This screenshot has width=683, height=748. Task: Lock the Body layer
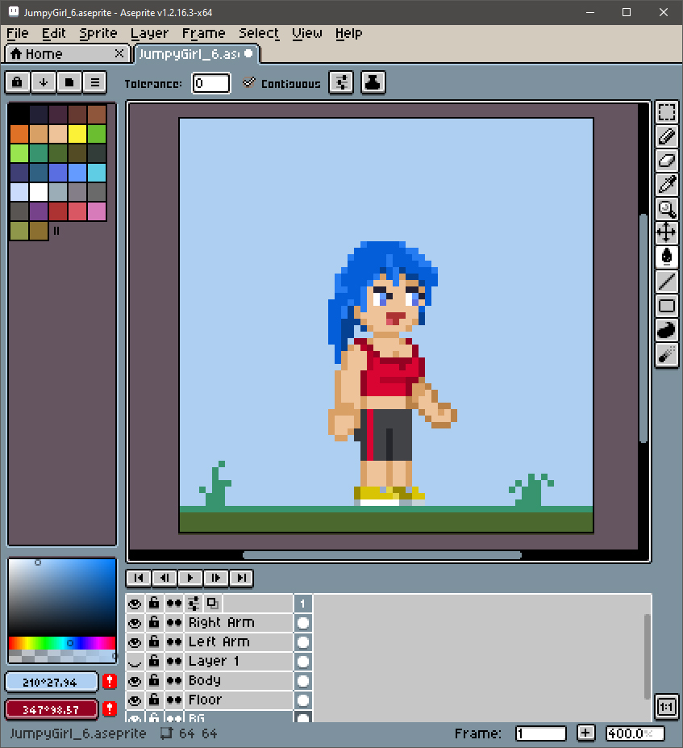154,680
